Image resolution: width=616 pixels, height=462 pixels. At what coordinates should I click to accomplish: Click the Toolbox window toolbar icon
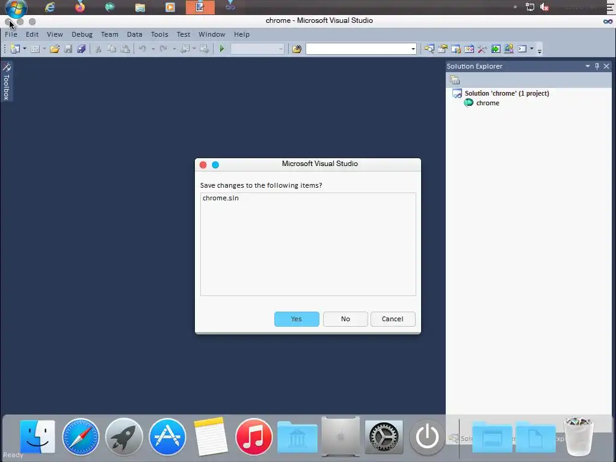[469, 49]
